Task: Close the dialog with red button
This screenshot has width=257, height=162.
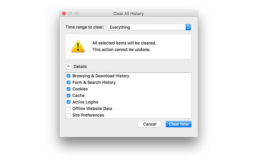Action: pyautogui.click(x=64, y=13)
